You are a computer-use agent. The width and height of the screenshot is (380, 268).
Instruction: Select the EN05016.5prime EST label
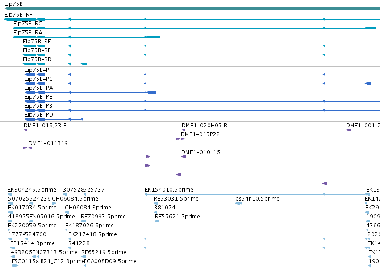click(x=52, y=217)
